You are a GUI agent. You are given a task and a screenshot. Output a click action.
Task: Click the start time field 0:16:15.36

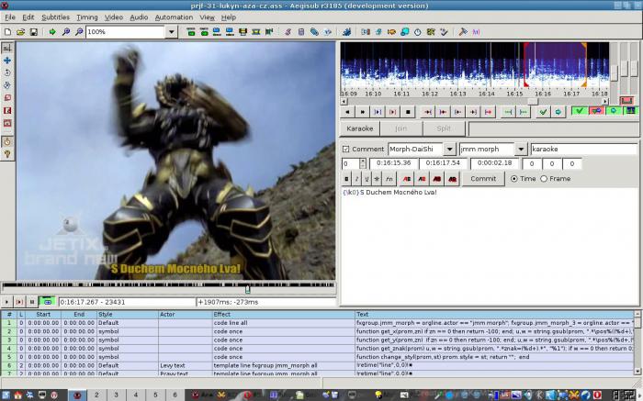(394, 163)
